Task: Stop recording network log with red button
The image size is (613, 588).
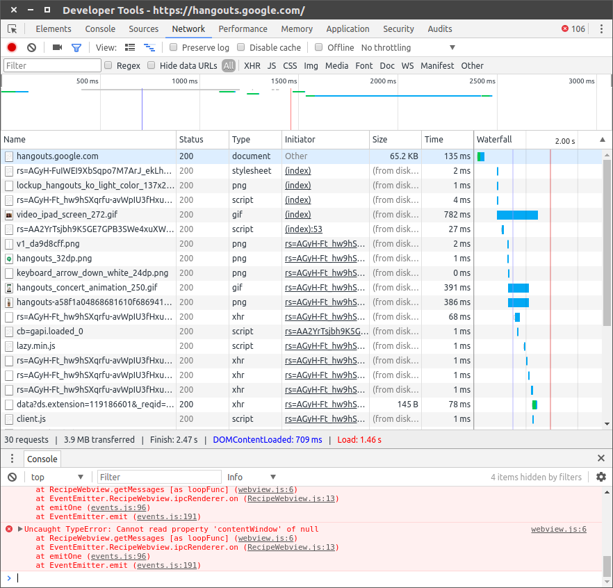Action: pos(12,47)
